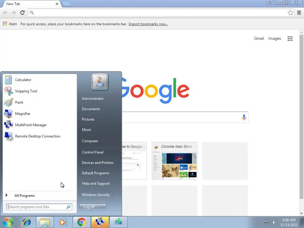Image resolution: width=304 pixels, height=228 pixels.
Task: Open a new tab with the tab button
Action: [x=66, y=4]
